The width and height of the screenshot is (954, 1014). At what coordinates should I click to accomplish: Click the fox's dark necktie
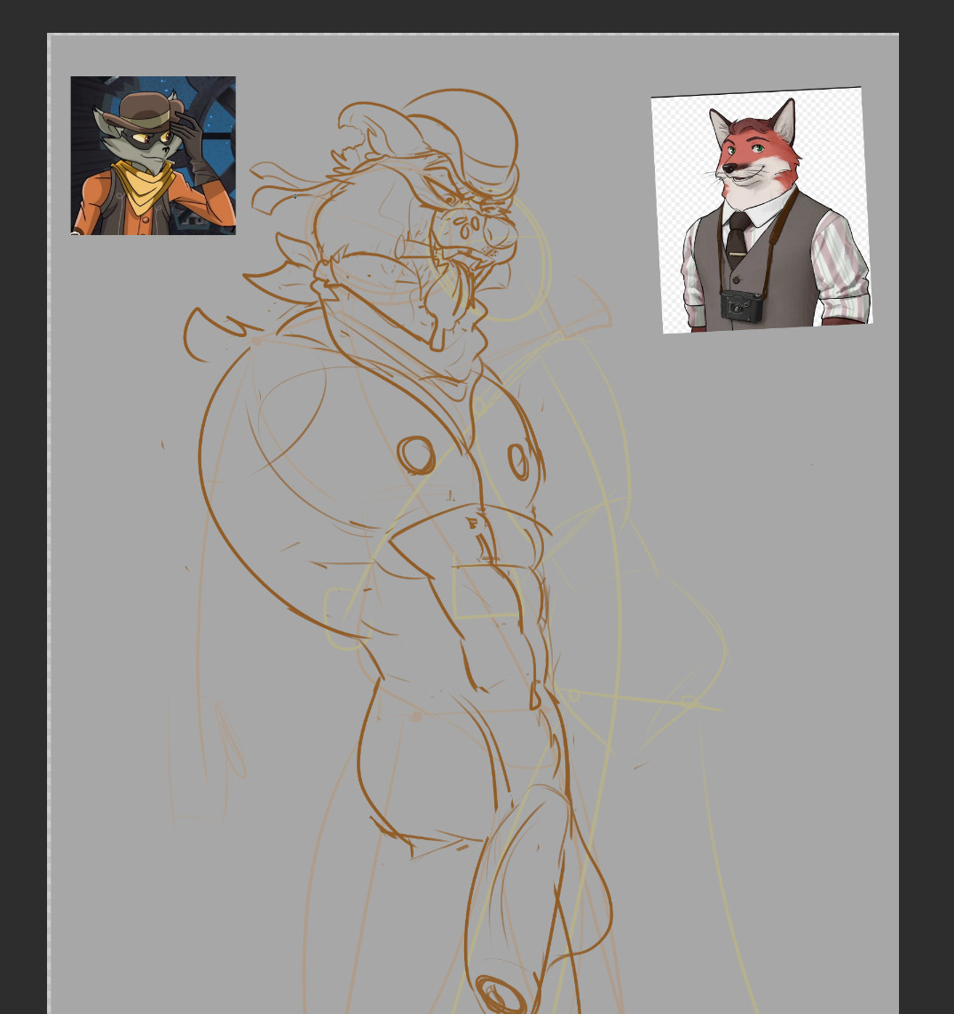tap(737, 240)
